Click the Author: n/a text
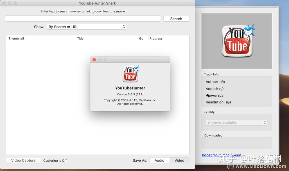 coord(215,82)
